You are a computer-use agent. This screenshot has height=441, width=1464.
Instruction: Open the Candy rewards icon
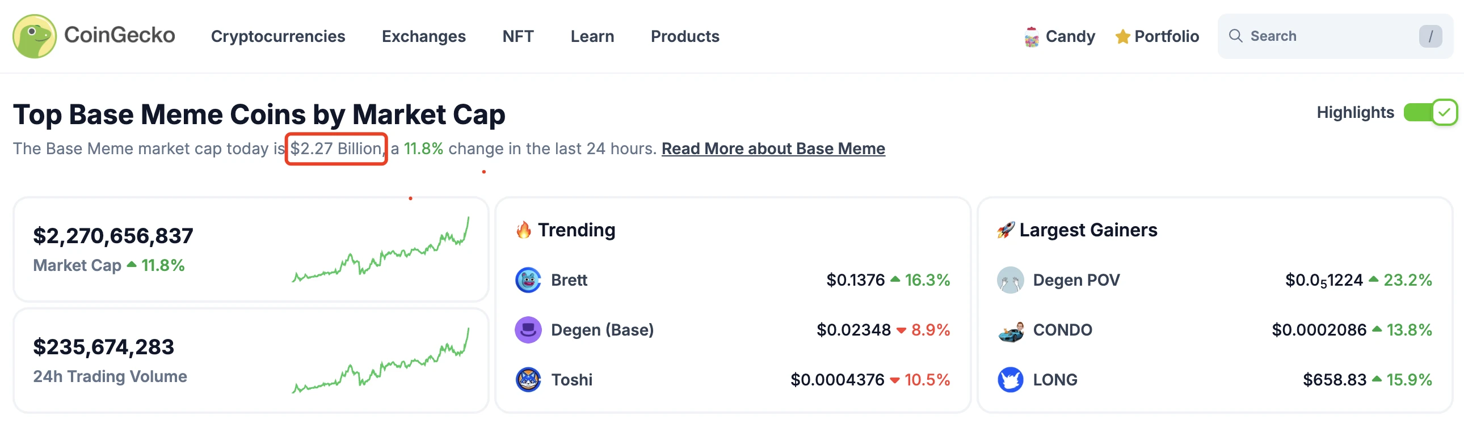coord(1032,36)
